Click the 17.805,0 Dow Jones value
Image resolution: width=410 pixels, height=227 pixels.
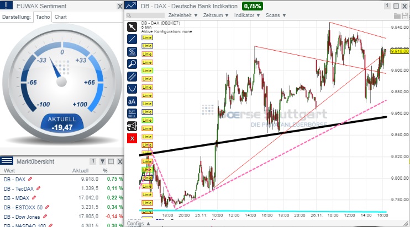click(88, 217)
